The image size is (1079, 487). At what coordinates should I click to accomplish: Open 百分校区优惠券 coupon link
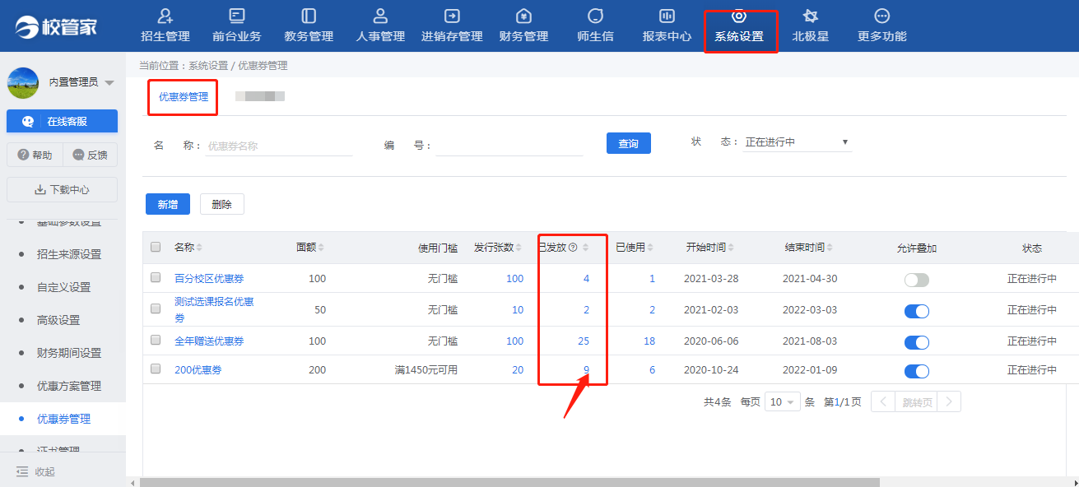(x=209, y=279)
